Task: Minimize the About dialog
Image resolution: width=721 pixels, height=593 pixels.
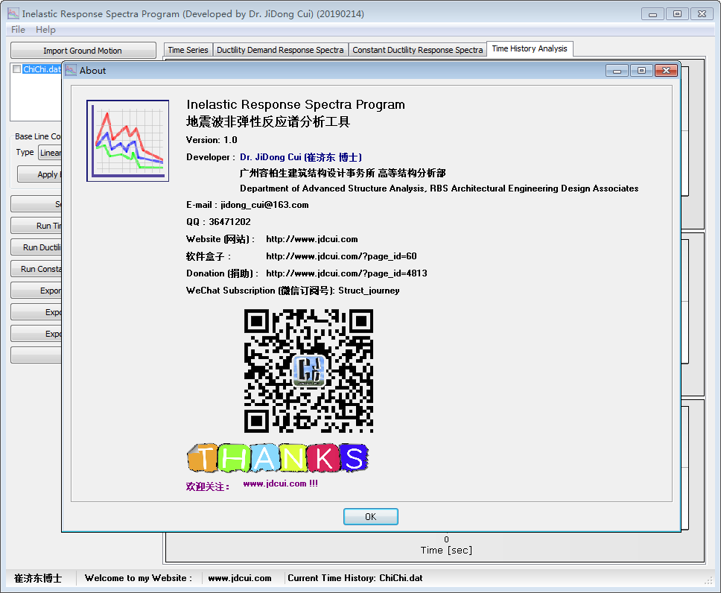Action: click(x=617, y=70)
